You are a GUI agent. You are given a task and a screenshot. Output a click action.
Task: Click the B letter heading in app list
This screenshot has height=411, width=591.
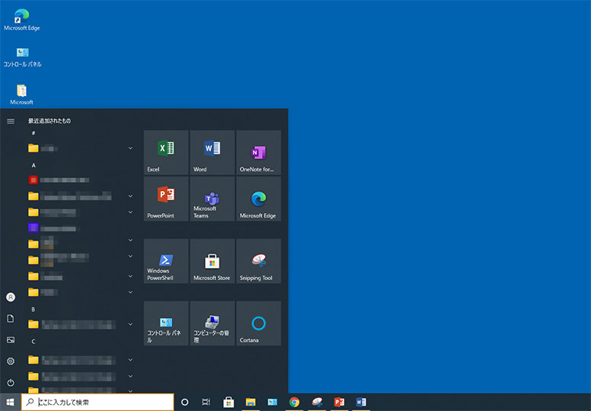tap(34, 309)
